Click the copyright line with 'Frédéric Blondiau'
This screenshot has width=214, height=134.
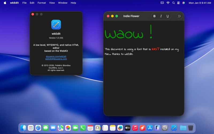(x=56, y=65)
